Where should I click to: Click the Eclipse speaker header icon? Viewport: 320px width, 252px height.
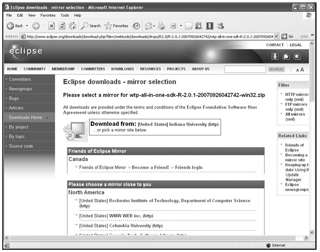pos(298,56)
